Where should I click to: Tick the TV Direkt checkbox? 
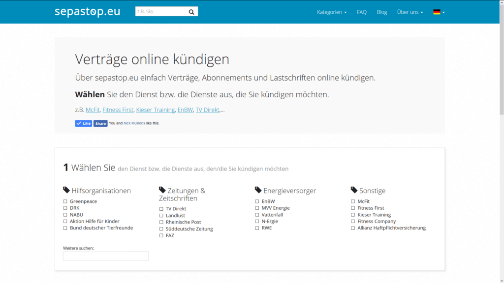pyautogui.click(x=161, y=209)
